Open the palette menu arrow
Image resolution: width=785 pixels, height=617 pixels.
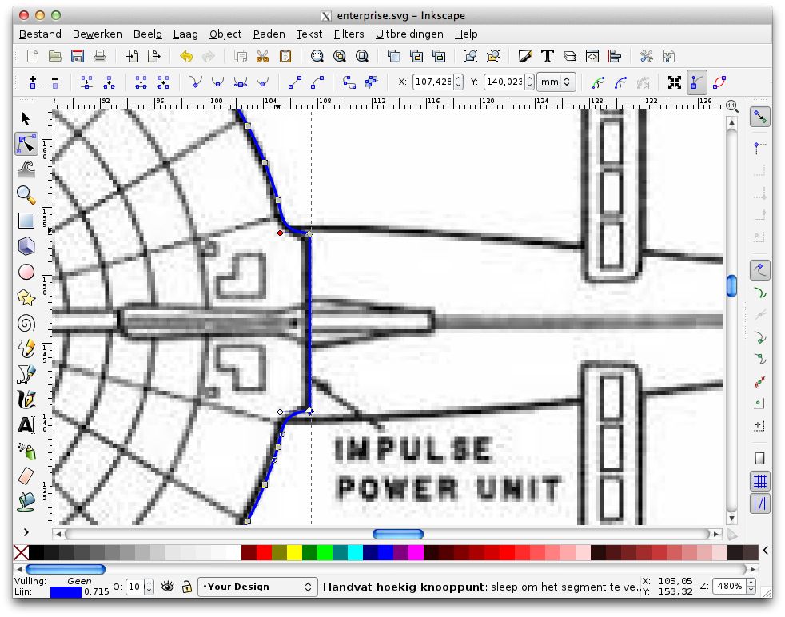click(x=766, y=551)
